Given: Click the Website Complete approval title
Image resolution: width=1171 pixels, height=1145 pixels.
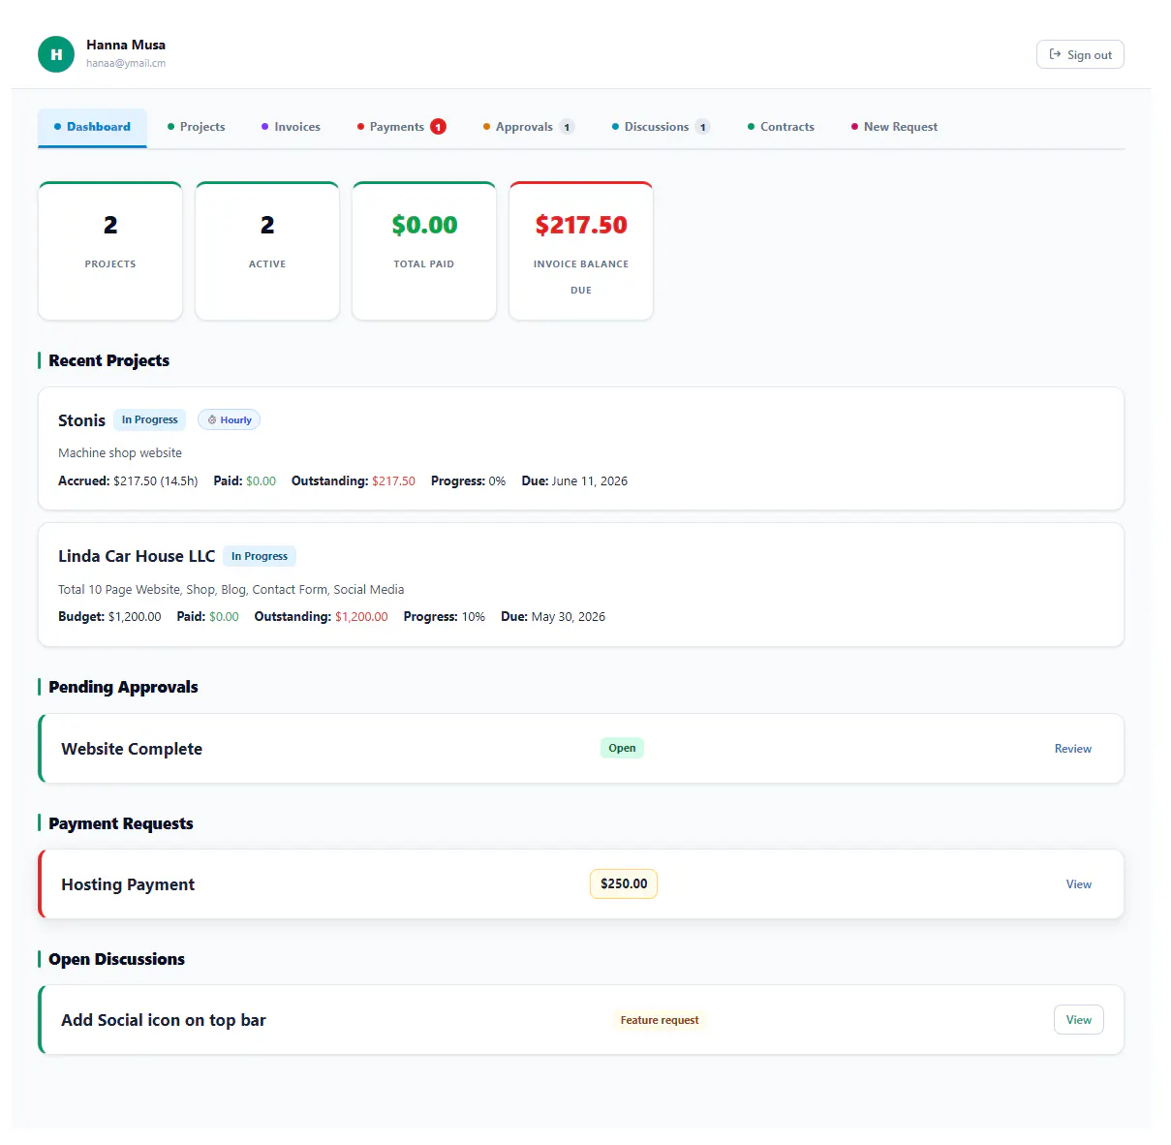Looking at the screenshot, I should coord(132,749).
